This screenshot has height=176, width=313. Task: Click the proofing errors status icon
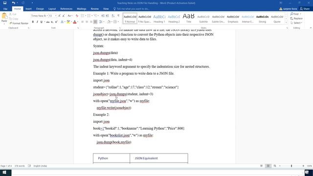pos(29,166)
